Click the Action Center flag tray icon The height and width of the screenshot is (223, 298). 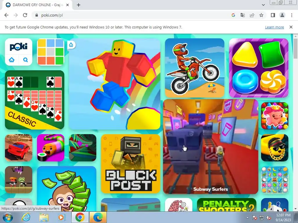254,217
